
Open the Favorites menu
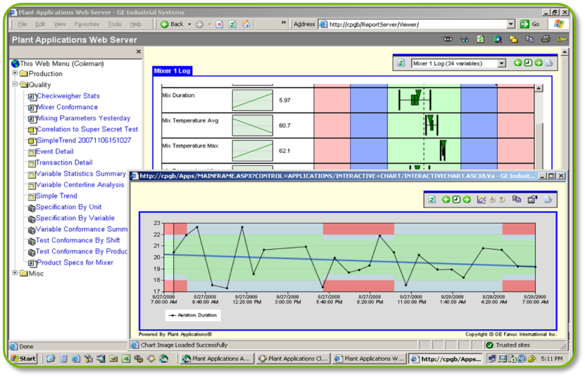(x=87, y=24)
